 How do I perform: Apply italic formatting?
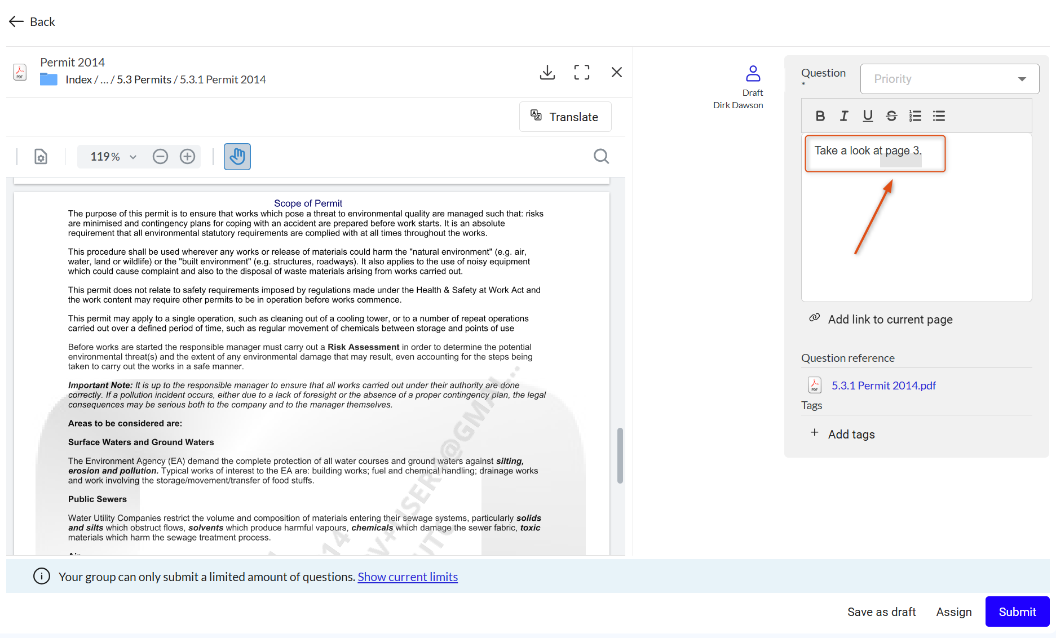(x=844, y=116)
